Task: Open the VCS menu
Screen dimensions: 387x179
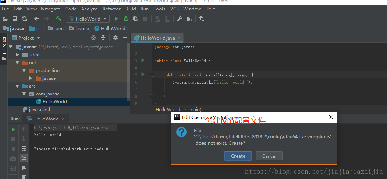Action: (174, 9)
